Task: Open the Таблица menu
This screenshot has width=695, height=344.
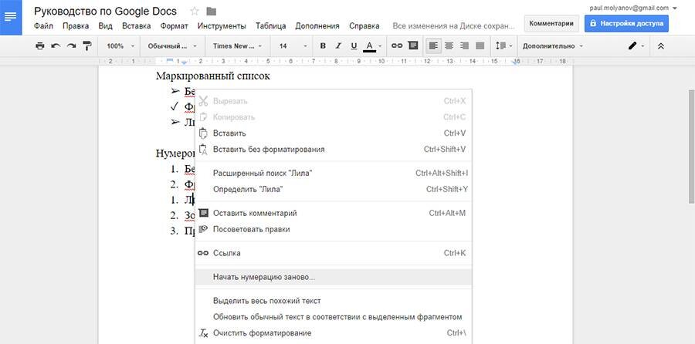Action: tap(271, 26)
